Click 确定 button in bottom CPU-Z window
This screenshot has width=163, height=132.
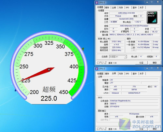tap(155, 129)
